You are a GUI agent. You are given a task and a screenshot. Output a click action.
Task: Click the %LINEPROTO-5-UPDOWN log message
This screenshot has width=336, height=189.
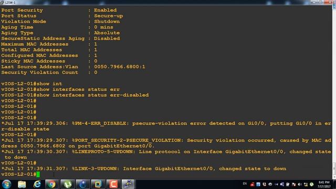click(166, 154)
